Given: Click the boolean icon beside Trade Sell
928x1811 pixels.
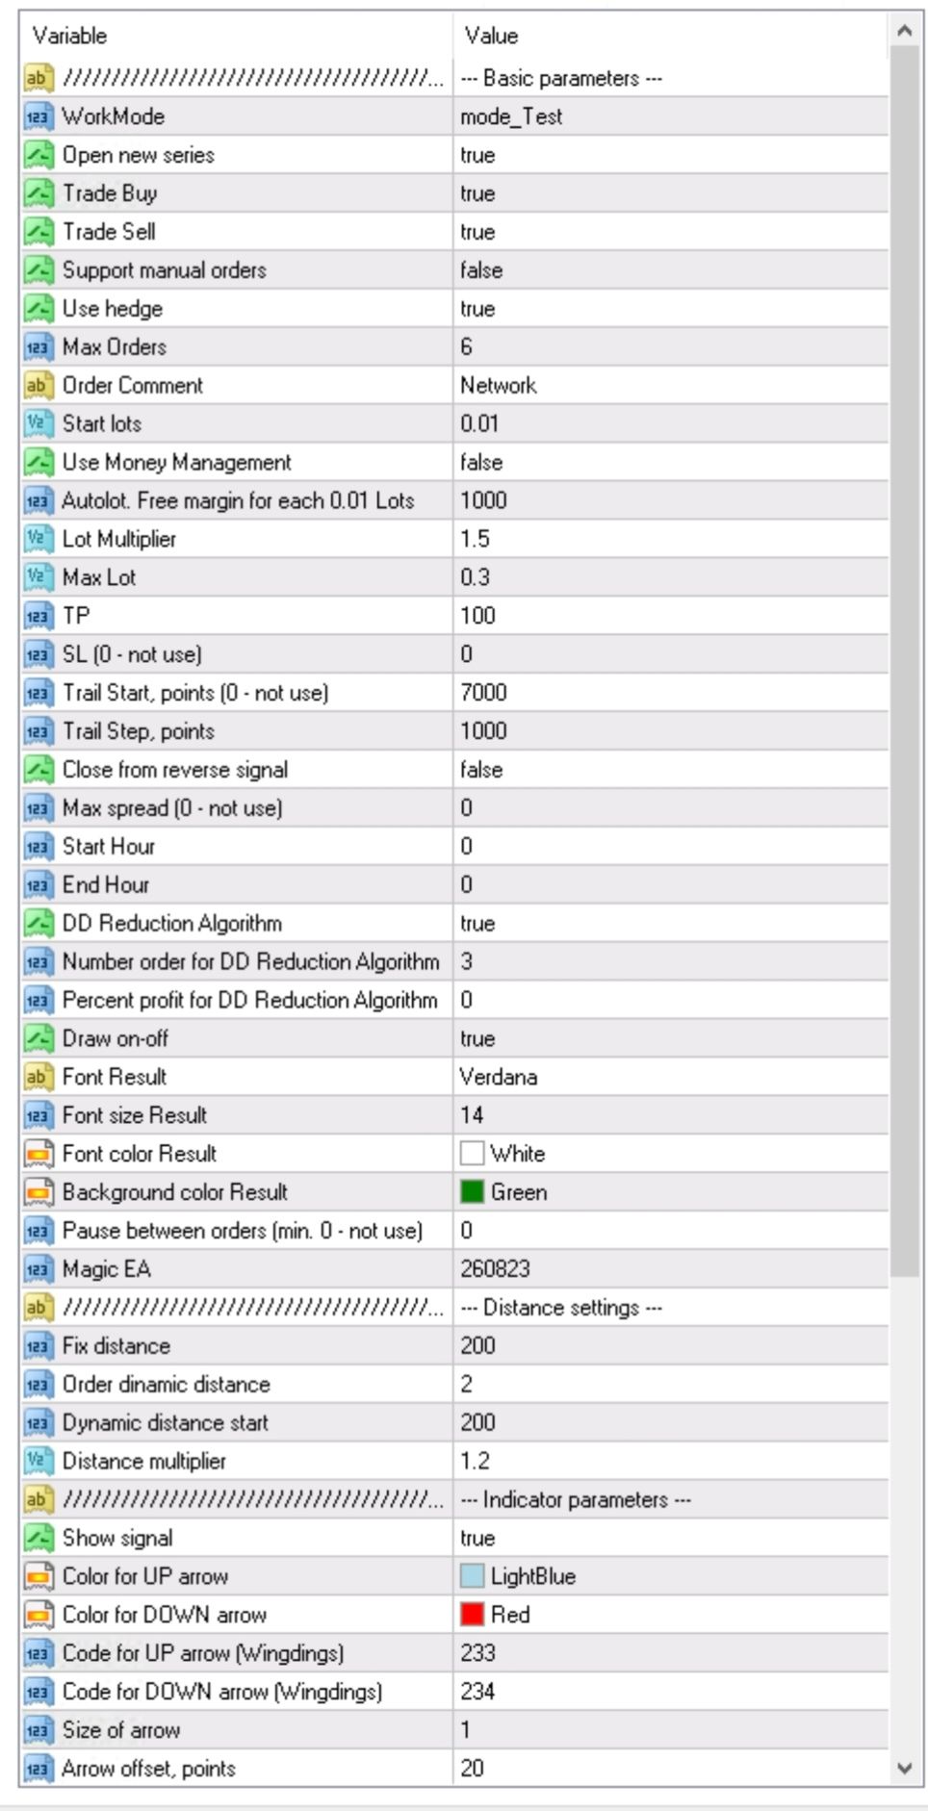Looking at the screenshot, I should click(38, 232).
